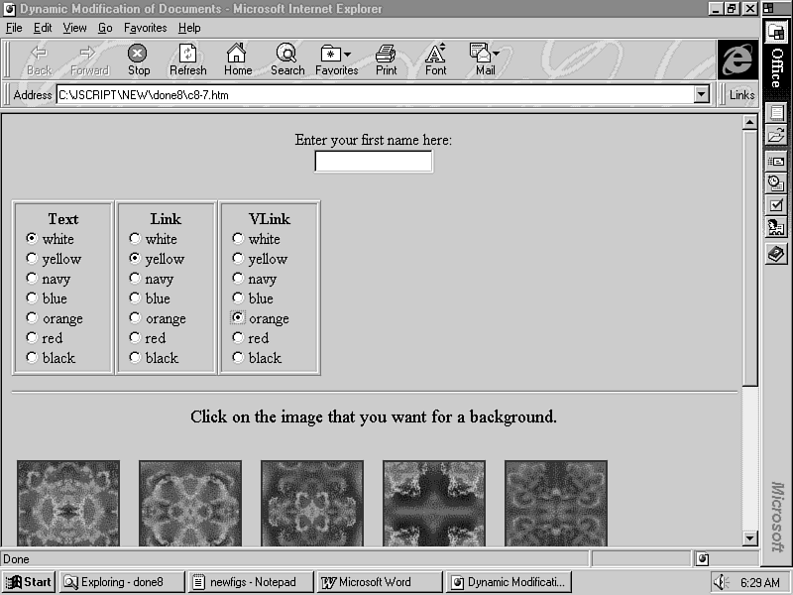Screen dimensions: 793x595
Task: Expand the Address bar dropdown arrow
Action: [702, 95]
